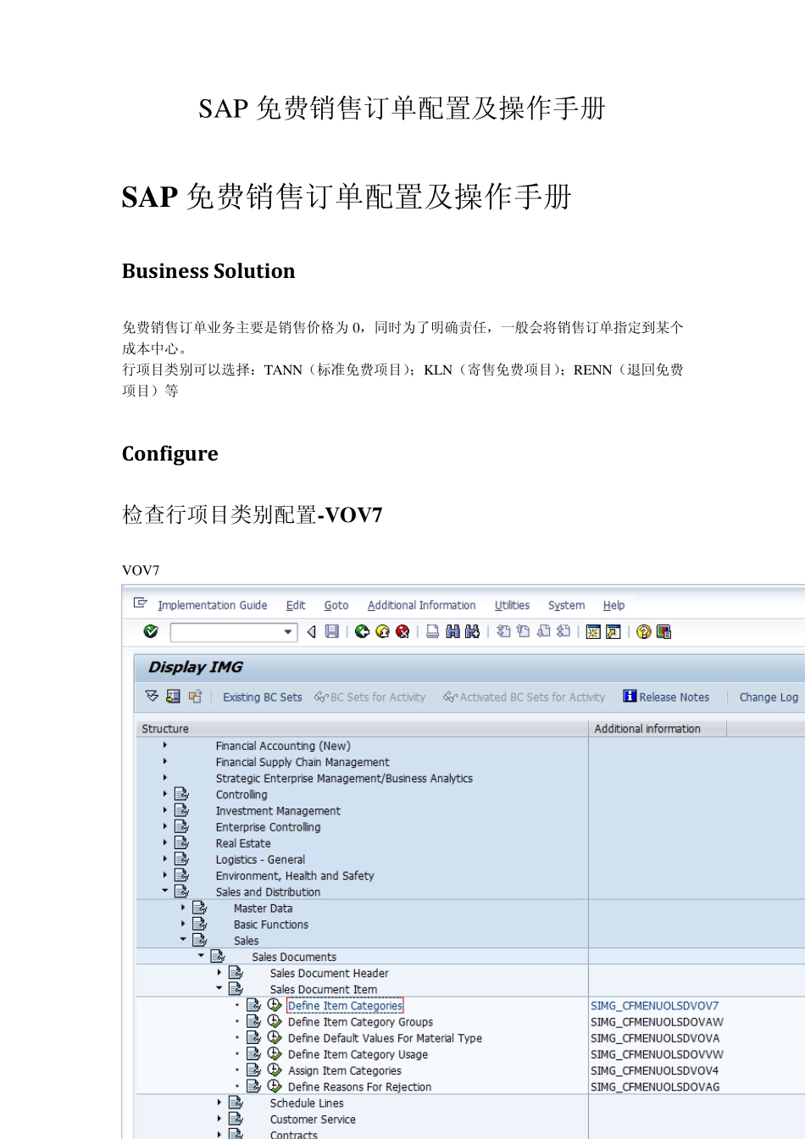The image size is (805, 1139).
Task: Expand the Financial Accounting (New) node
Action: (x=164, y=745)
